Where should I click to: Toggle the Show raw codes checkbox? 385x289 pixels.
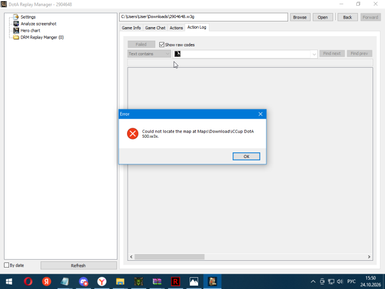pos(161,45)
